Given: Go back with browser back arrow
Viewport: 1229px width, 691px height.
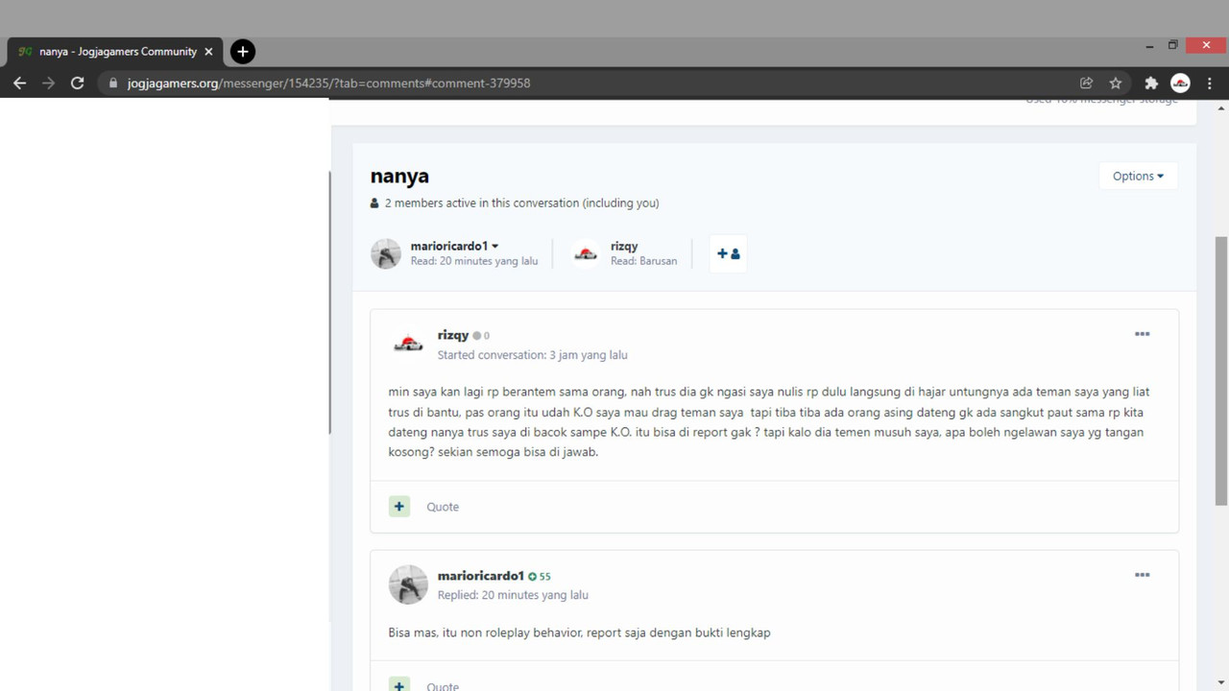Looking at the screenshot, I should pyautogui.click(x=19, y=83).
